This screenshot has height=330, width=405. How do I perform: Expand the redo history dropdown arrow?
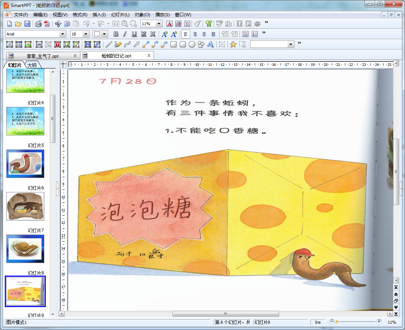click(x=108, y=24)
